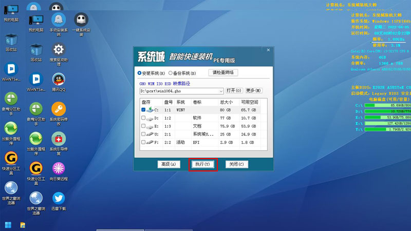Click the C: drive install icon
411x231 pixels.
click(x=150, y=110)
